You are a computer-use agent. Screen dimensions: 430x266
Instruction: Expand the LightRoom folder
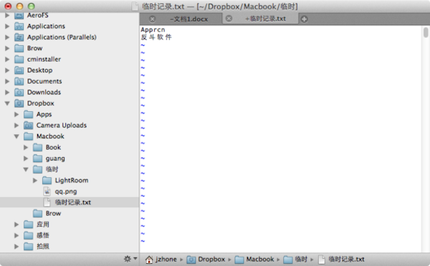coord(35,180)
